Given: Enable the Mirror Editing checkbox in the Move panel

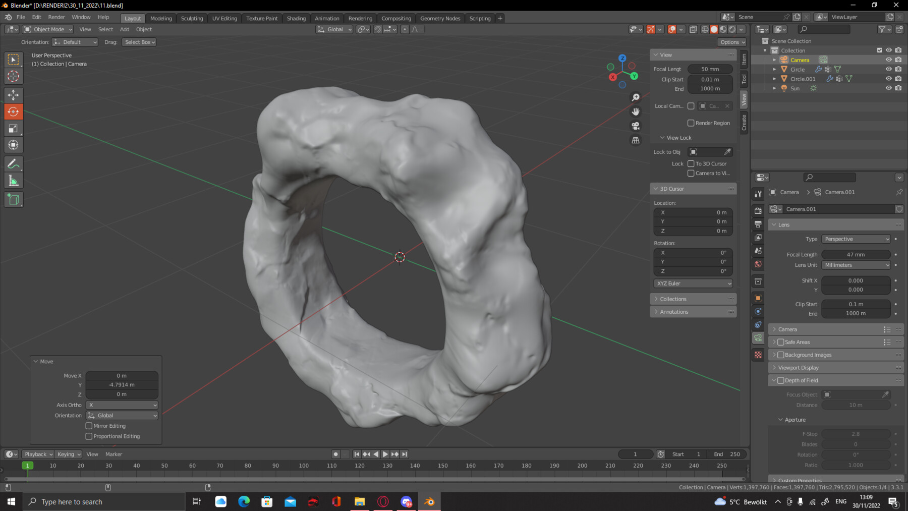Looking at the screenshot, I should (89, 426).
